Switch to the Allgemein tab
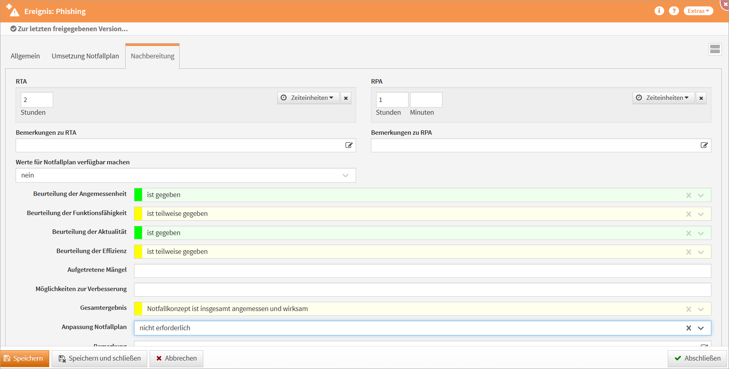The height and width of the screenshot is (369, 729). pyautogui.click(x=25, y=56)
